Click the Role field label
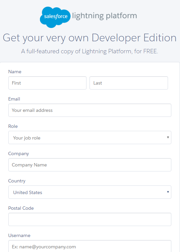Viewport: 180px width, 252px height. pos(13,126)
